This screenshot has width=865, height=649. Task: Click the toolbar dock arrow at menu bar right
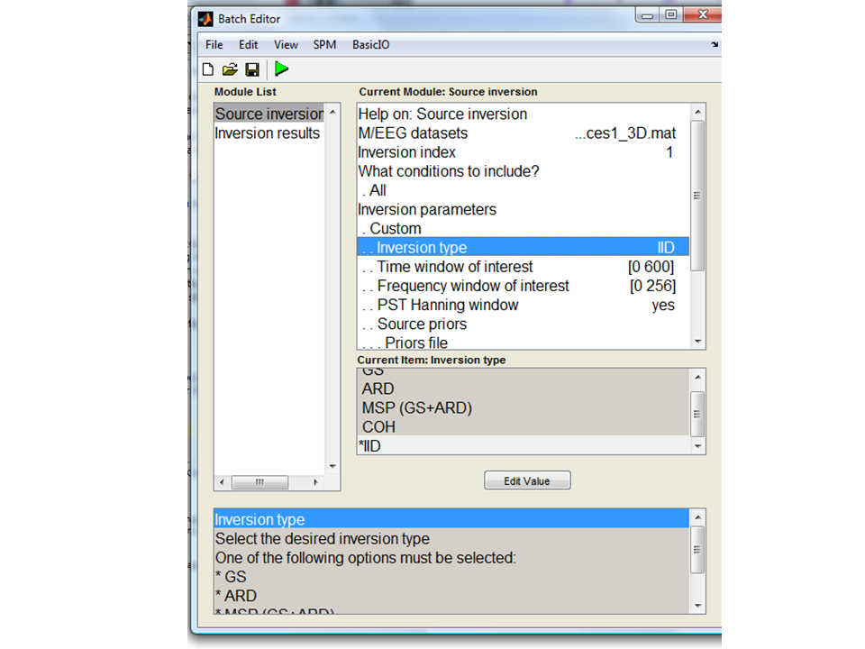click(715, 44)
